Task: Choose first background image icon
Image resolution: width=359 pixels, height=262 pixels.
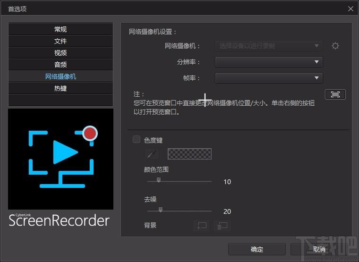Action: pyautogui.click(x=202, y=226)
